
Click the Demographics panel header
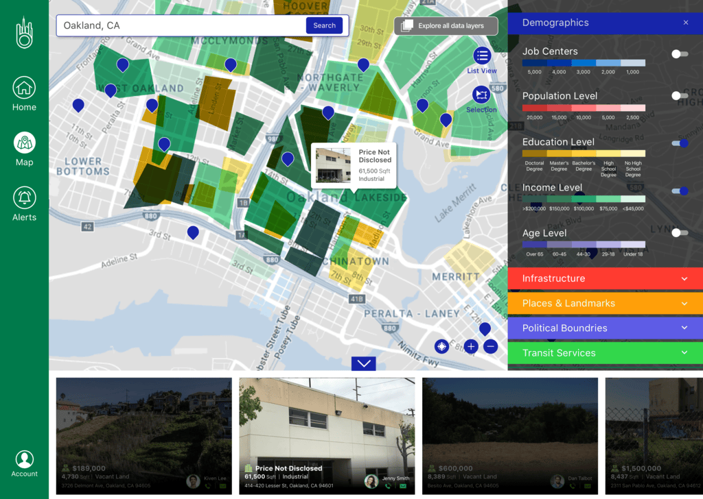(x=606, y=23)
